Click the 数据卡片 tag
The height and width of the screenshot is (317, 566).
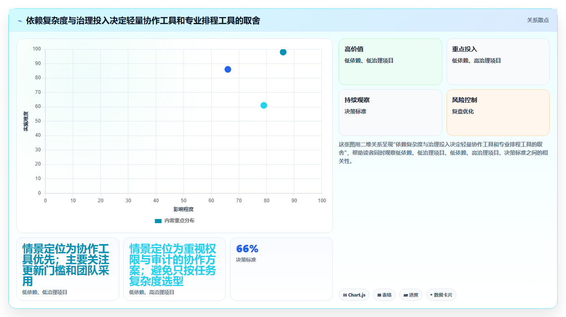441,295
